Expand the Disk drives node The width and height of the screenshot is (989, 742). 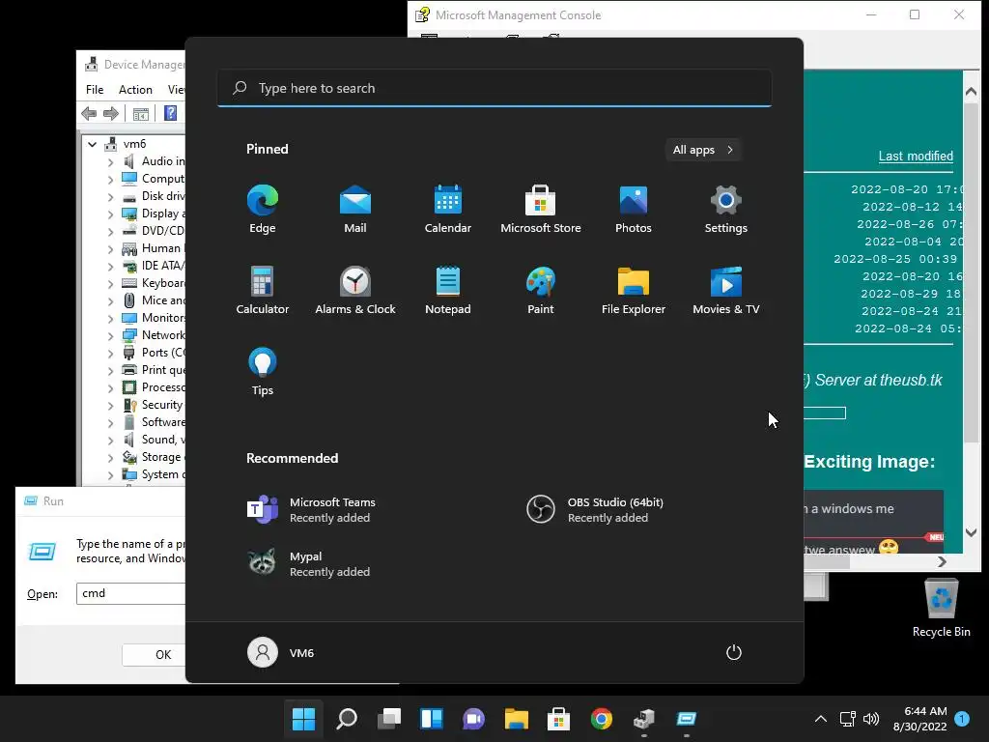[x=111, y=196]
